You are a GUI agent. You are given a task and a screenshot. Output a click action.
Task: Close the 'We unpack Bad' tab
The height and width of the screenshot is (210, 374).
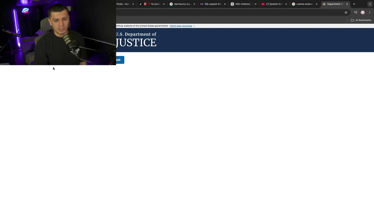[x=225, y=4]
